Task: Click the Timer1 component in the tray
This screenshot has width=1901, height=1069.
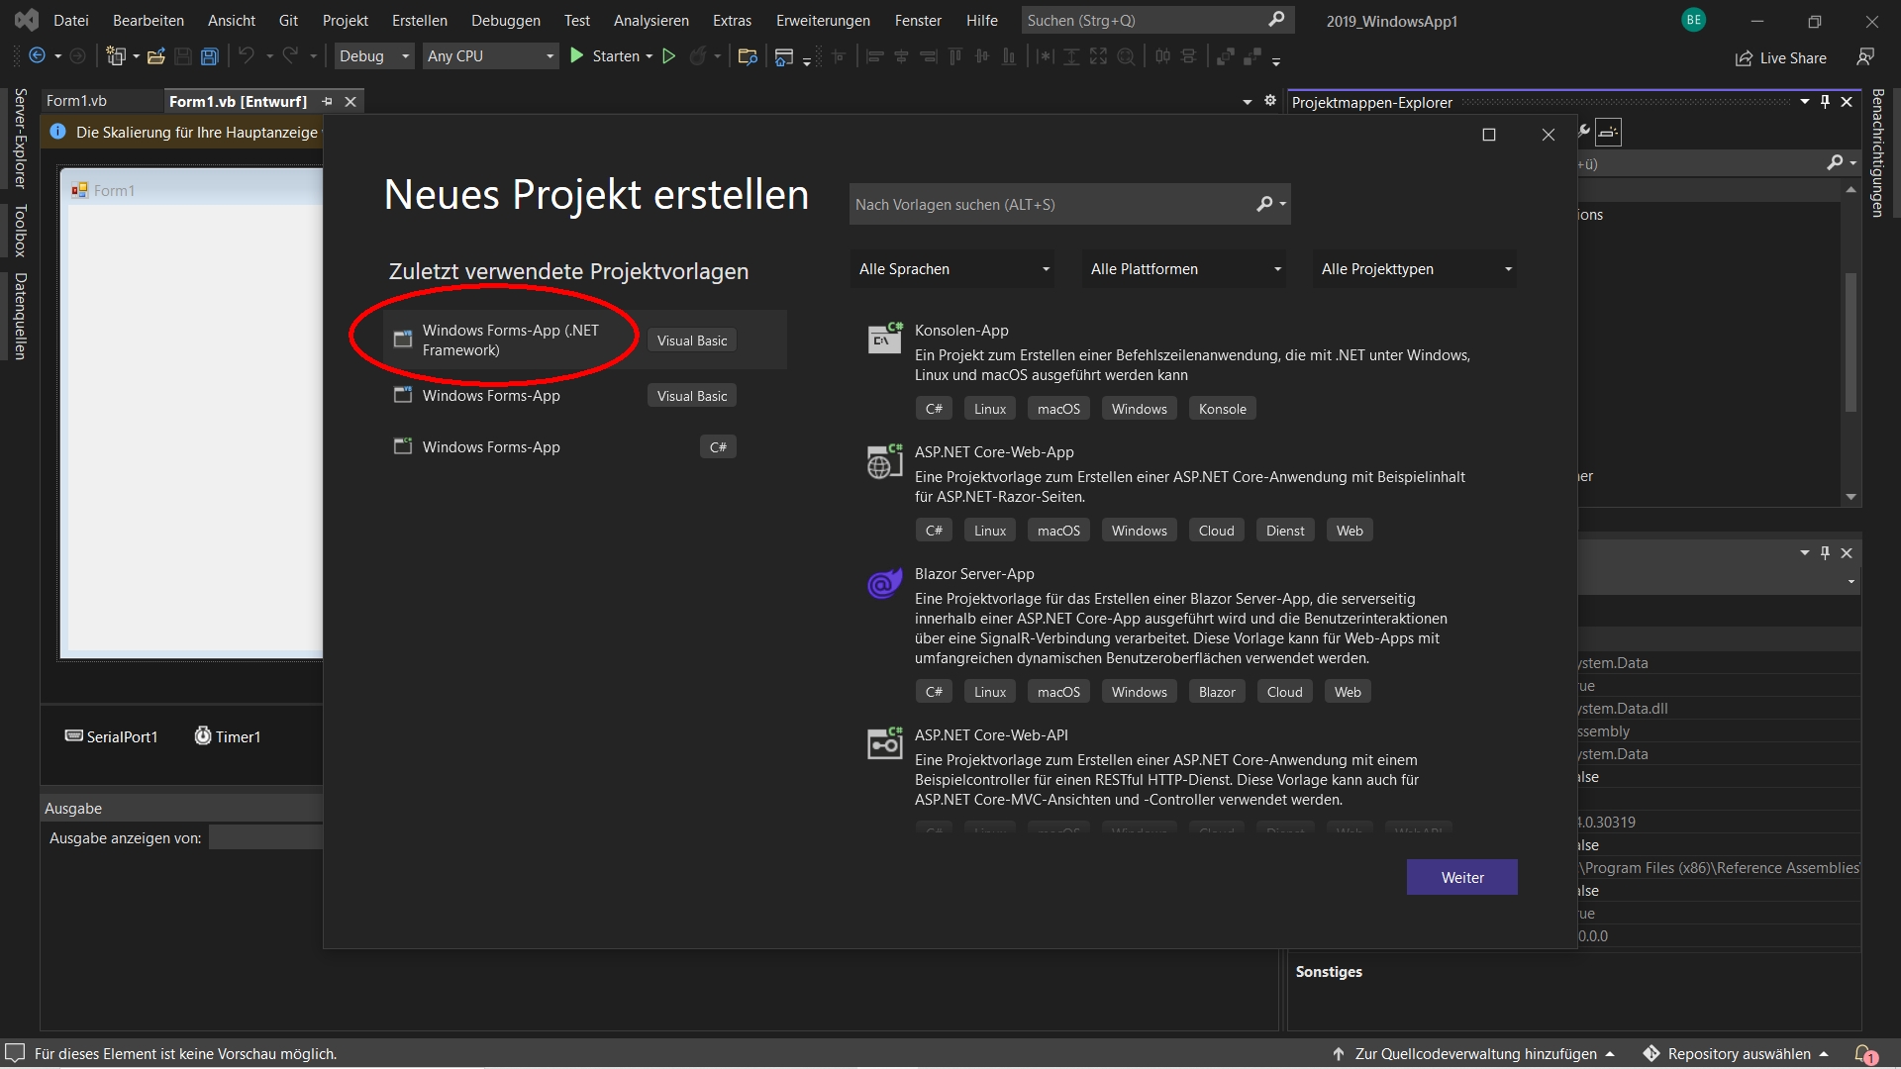Action: click(x=227, y=736)
